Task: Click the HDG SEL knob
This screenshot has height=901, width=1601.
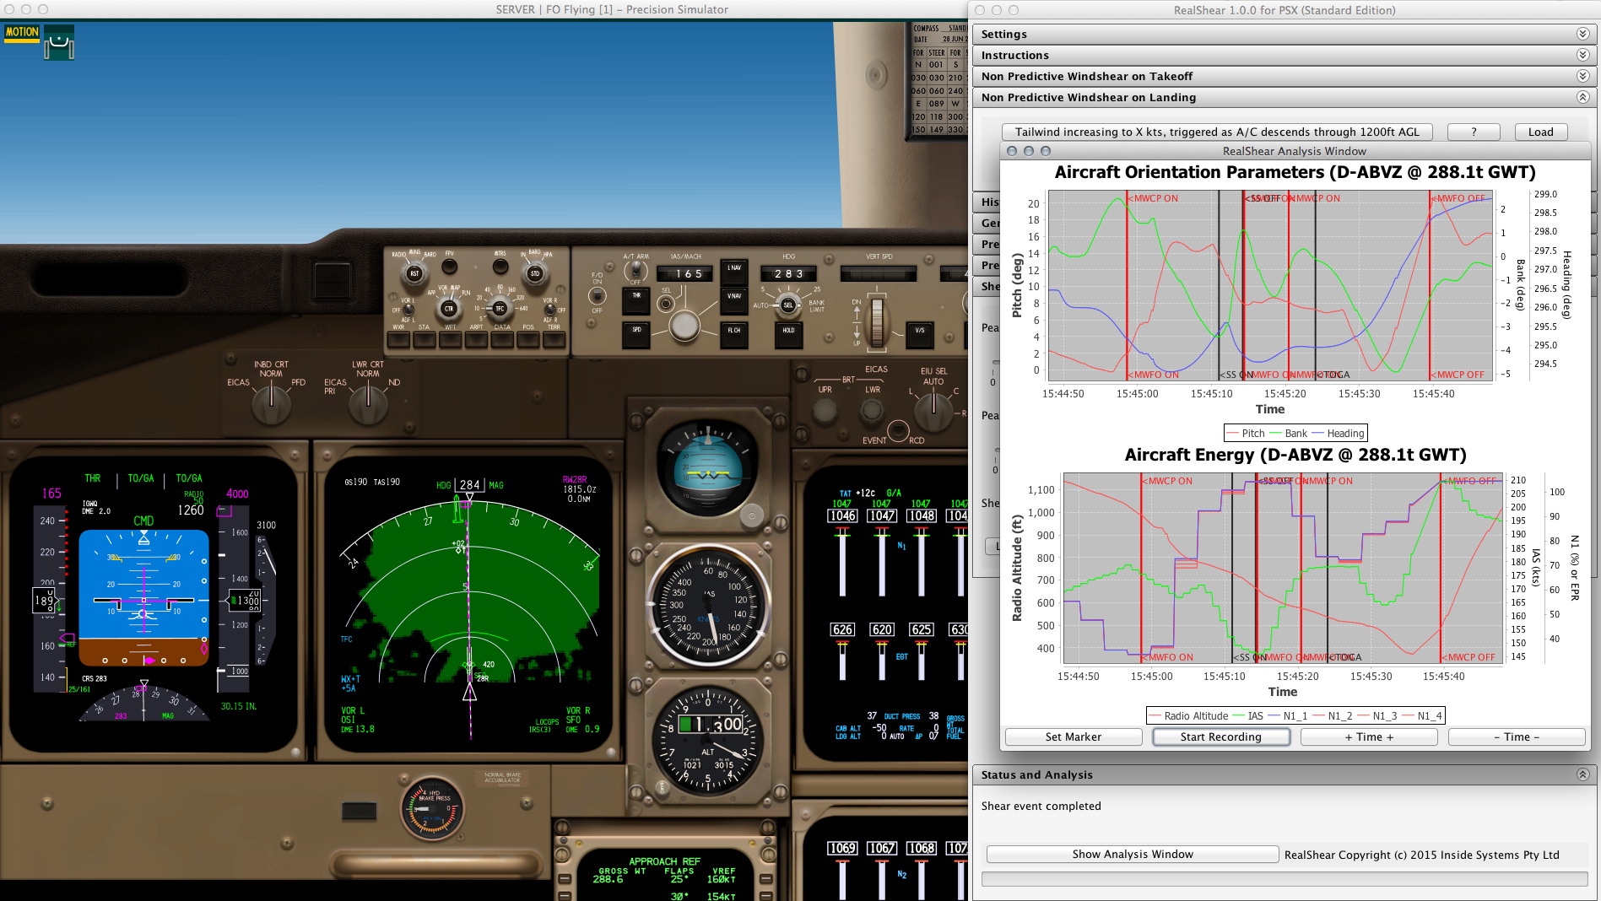Action: (x=788, y=305)
